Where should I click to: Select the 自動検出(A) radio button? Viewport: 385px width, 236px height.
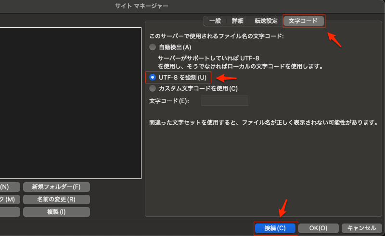click(x=153, y=47)
